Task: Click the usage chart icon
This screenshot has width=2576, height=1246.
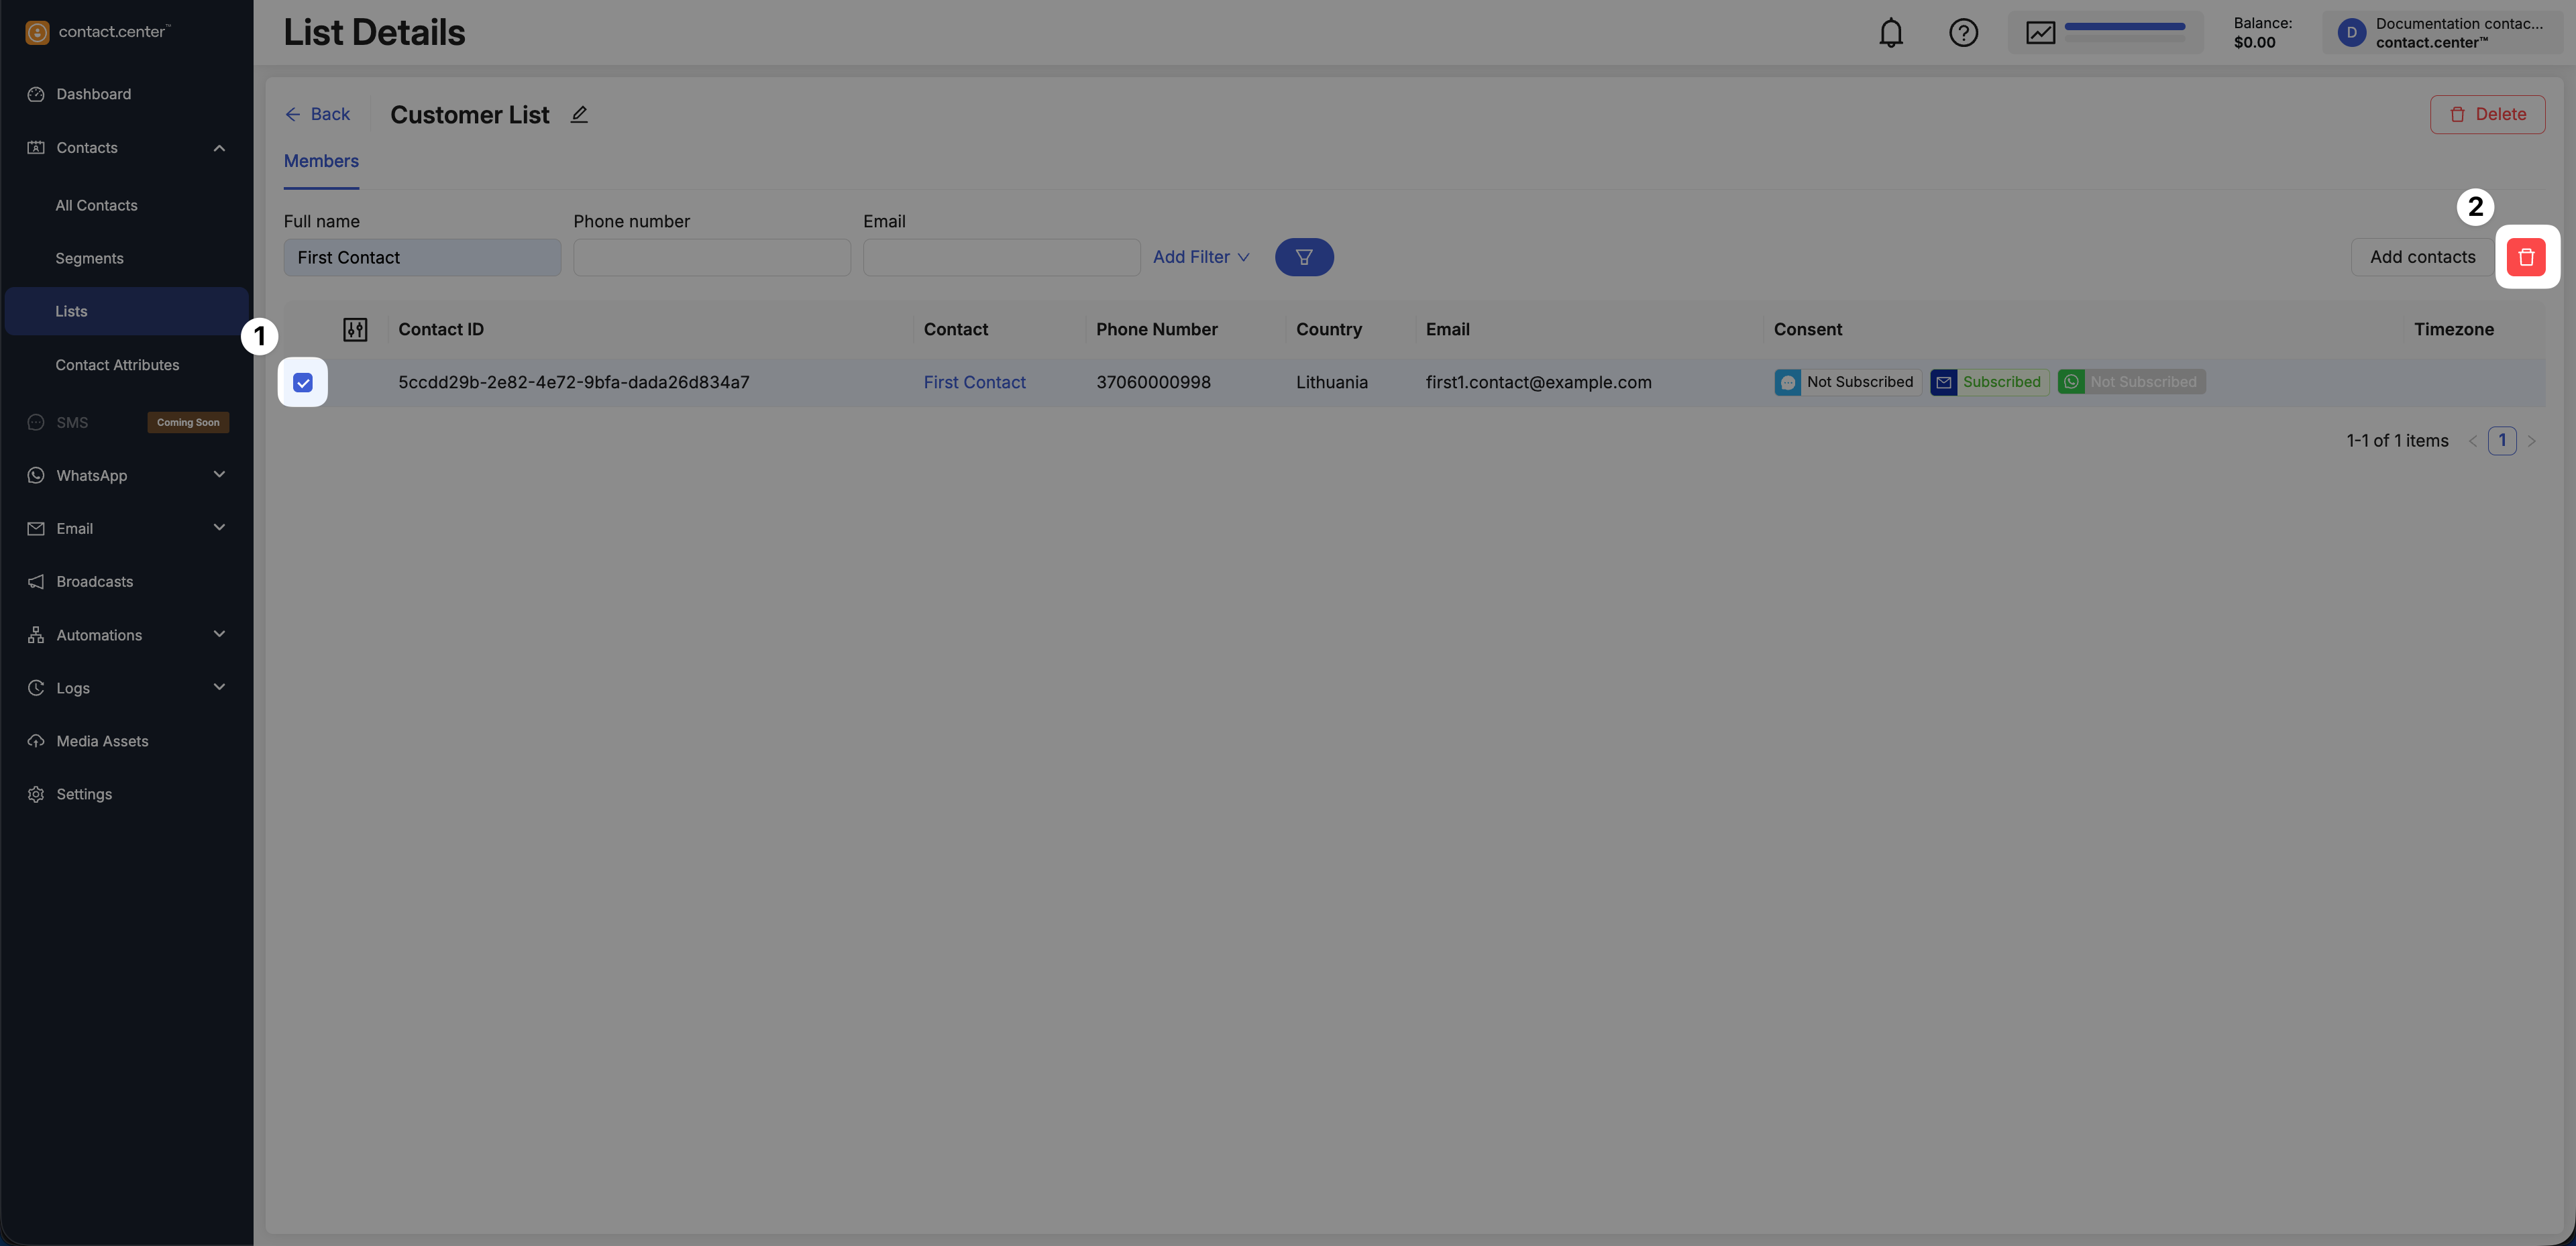Action: click(2040, 33)
